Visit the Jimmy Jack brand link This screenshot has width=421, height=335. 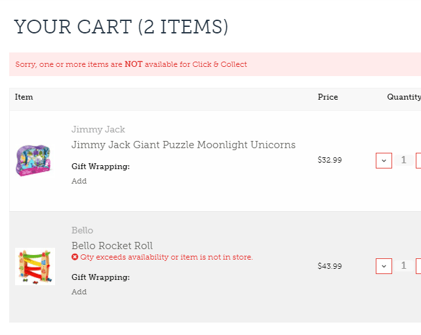(x=98, y=129)
